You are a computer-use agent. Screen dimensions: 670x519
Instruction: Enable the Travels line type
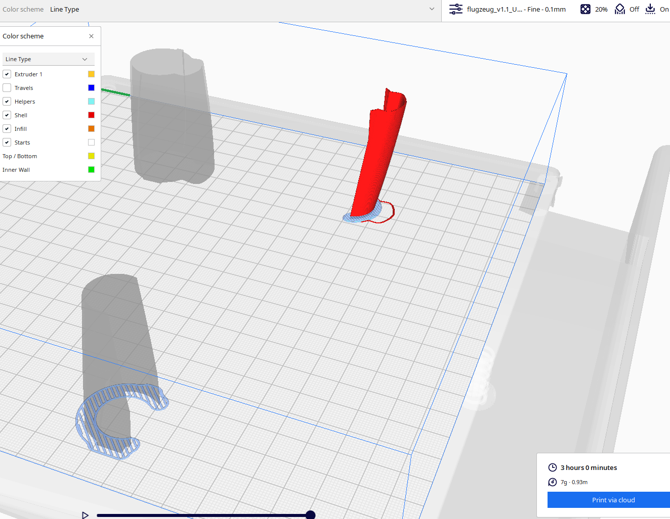pyautogui.click(x=7, y=87)
